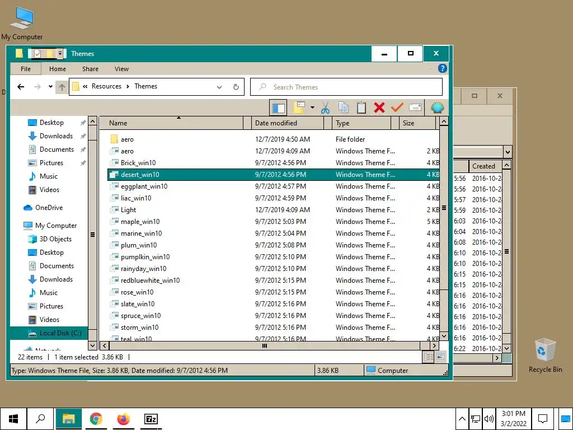The height and width of the screenshot is (430, 573).
Task: Click the red X Delete icon
Action: (379, 107)
